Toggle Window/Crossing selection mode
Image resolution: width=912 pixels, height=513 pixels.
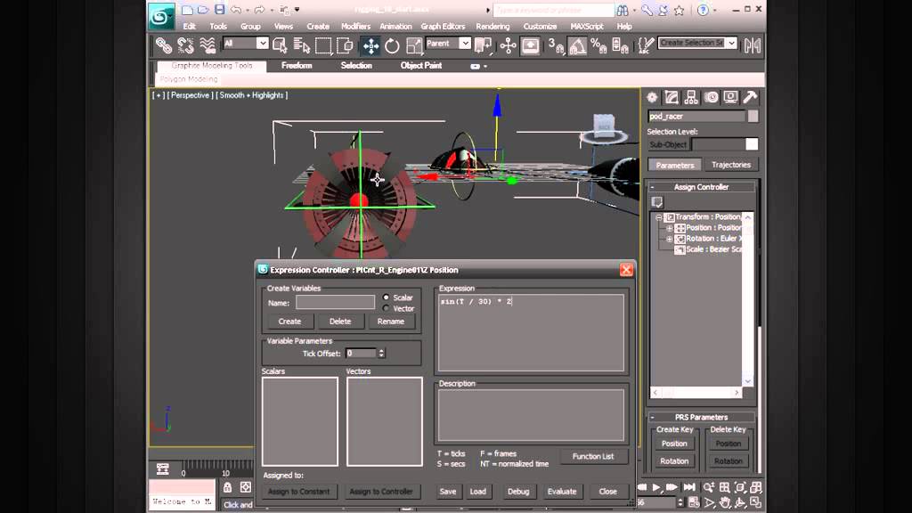pos(345,45)
